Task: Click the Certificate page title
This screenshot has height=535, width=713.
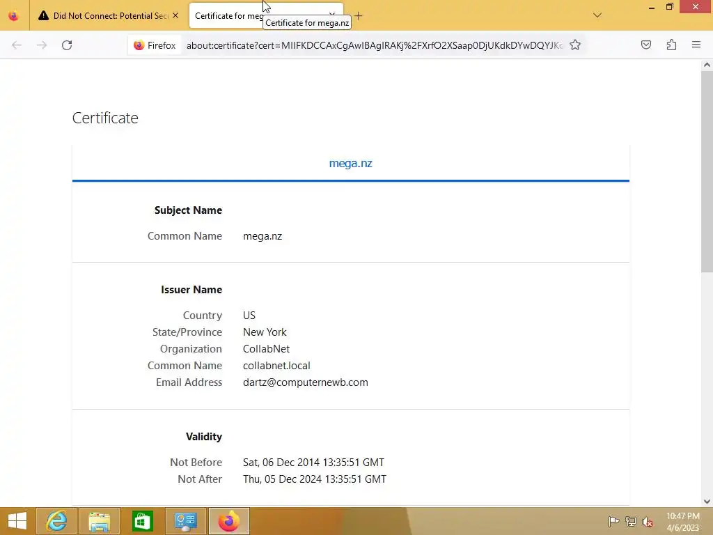Action: coord(105,118)
